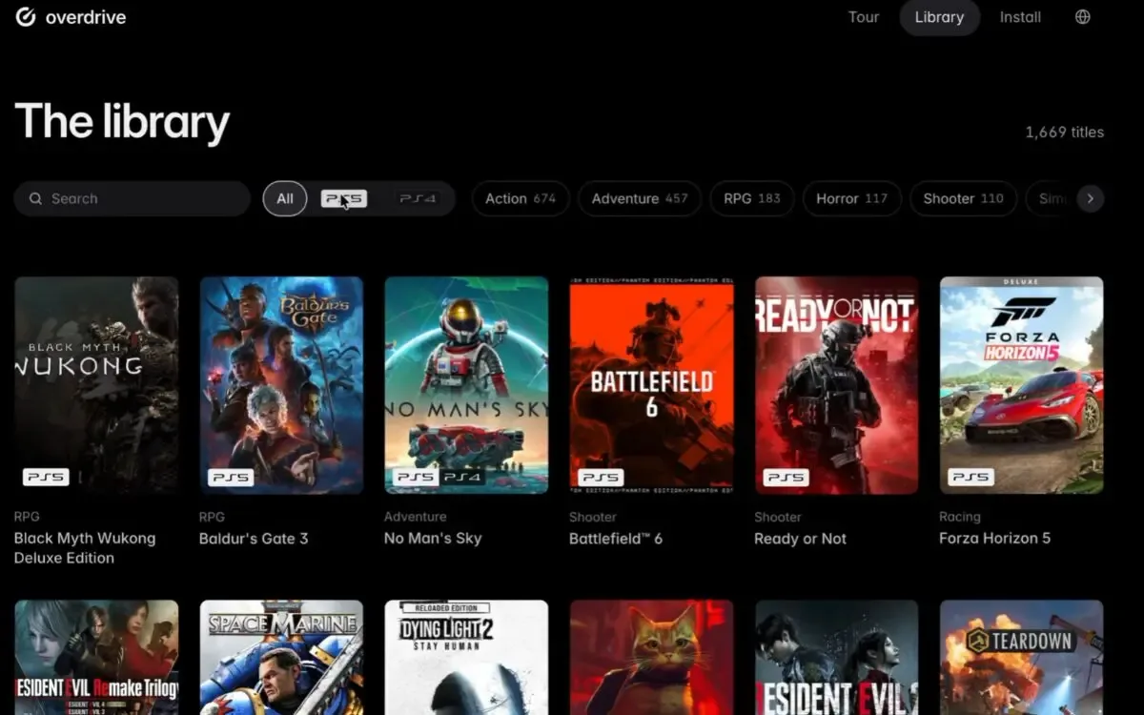Filter by Adventure genre
This screenshot has width=1144, height=715.
pyautogui.click(x=640, y=198)
